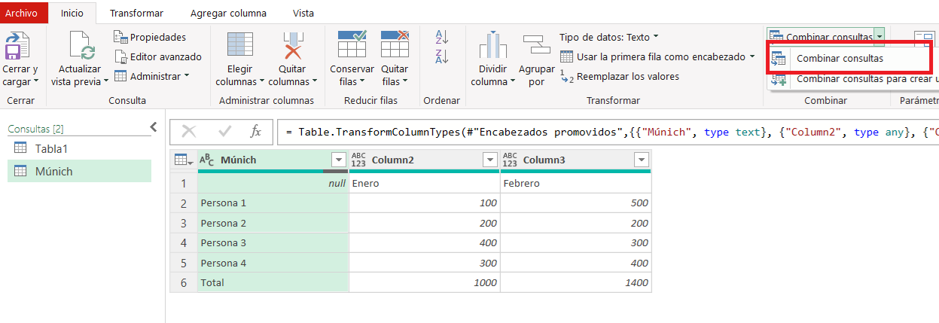Open Tipo de datos: Texto dropdown
This screenshot has height=323, width=939.
608,37
